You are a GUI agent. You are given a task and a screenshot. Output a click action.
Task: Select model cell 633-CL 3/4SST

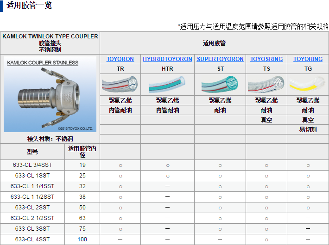pos(32,165)
